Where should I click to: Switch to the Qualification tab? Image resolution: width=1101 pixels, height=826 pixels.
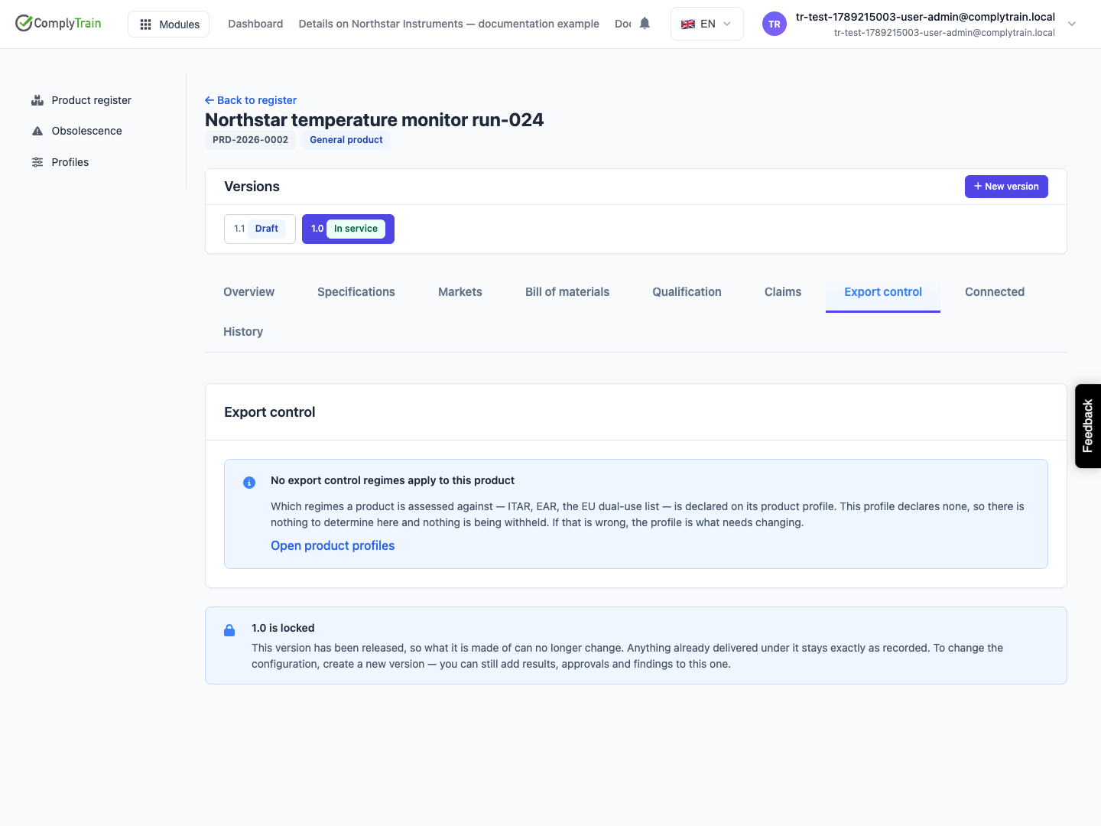(x=687, y=292)
